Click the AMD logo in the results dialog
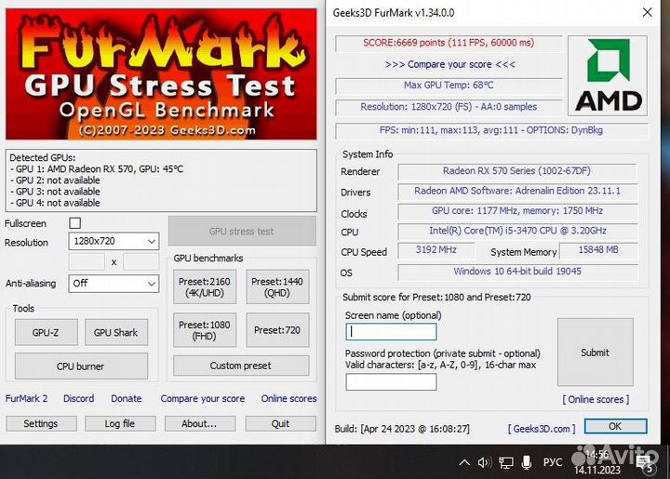Viewport: 670px width, 479px height. point(607,75)
